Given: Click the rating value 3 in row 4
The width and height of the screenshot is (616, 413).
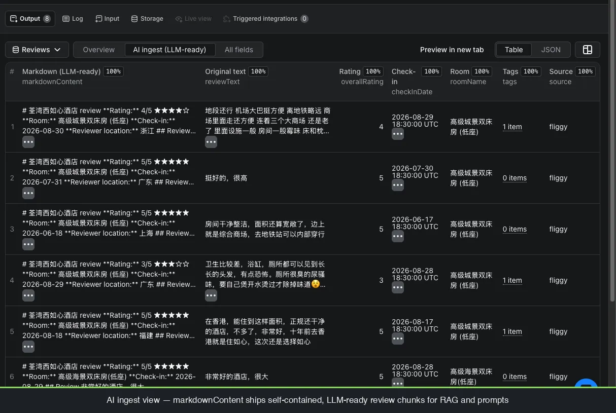Looking at the screenshot, I should click(x=381, y=280).
